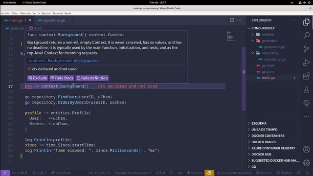Click the yellow Copilot status bar icon
This screenshot has height=176, width=313.
coord(209,173)
